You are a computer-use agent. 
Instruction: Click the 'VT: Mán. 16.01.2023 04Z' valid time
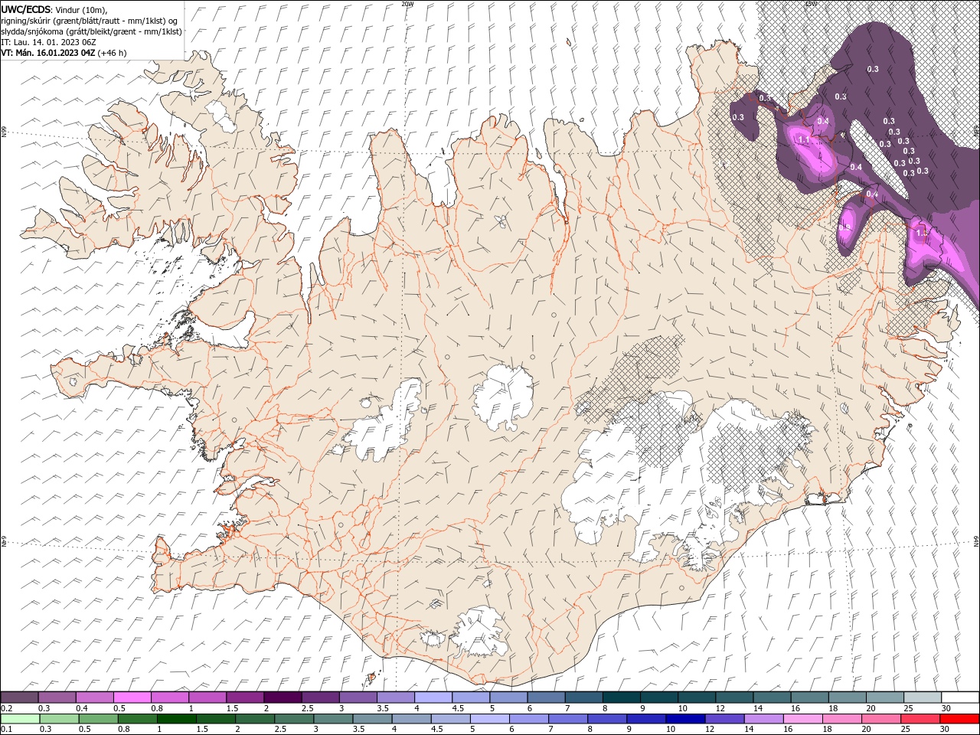[x=48, y=53]
